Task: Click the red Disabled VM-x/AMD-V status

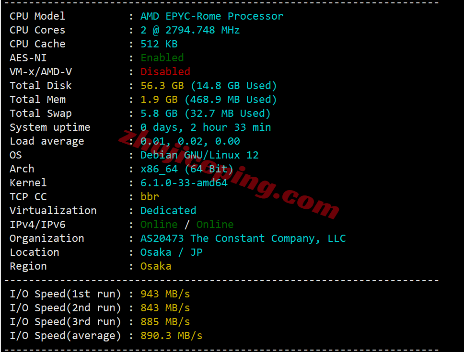Action: point(165,72)
